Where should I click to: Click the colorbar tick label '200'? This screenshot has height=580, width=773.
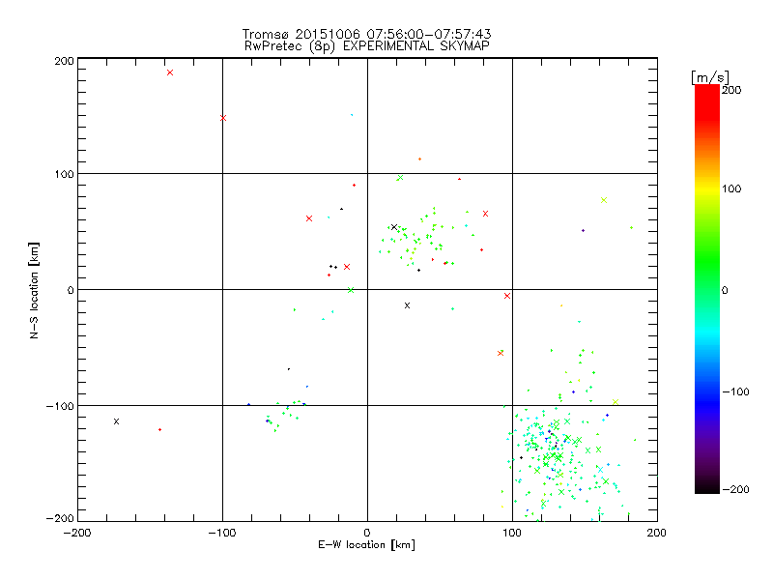click(x=731, y=90)
